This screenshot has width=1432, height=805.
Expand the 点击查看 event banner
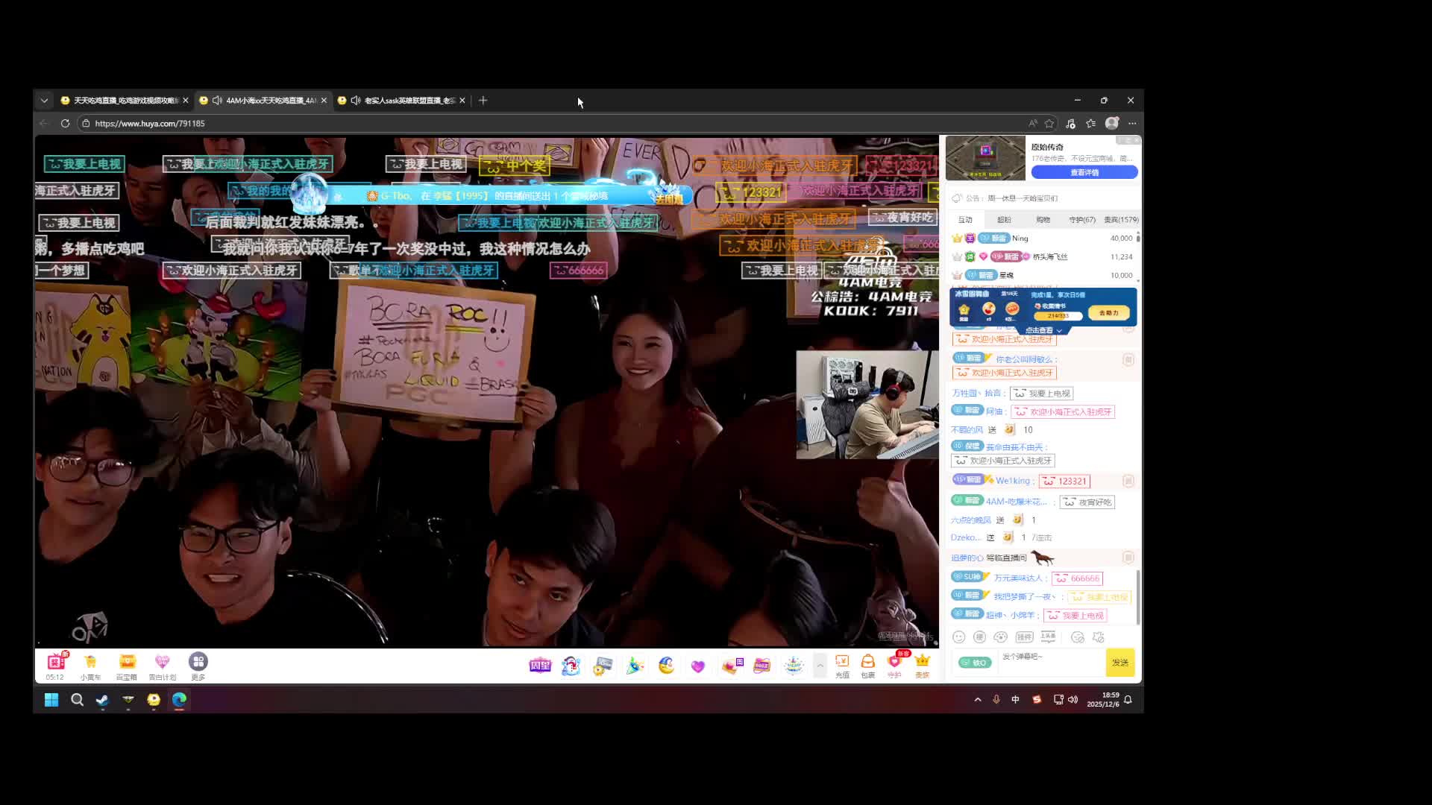1043,330
